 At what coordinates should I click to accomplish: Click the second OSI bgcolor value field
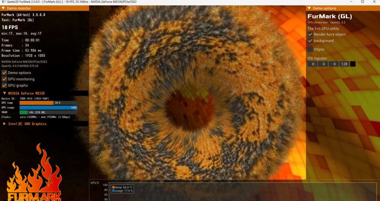click(x=323, y=64)
